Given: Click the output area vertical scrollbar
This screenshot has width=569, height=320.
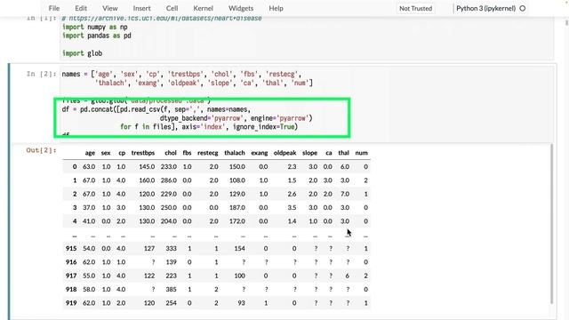Looking at the screenshot, I should [x=552, y=223].
